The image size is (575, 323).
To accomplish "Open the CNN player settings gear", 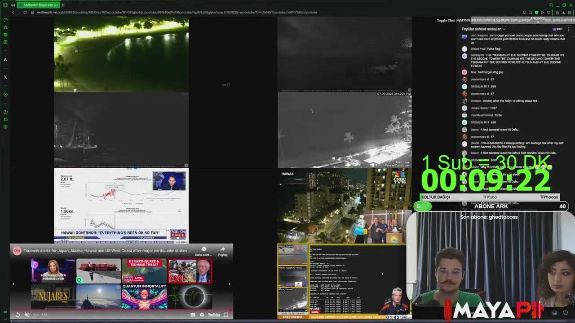I will (202, 315).
